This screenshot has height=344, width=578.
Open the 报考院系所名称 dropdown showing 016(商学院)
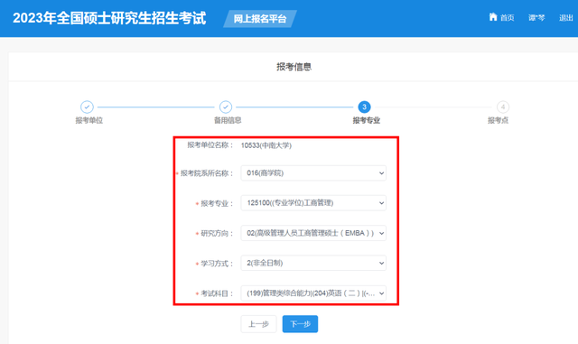tap(313, 173)
